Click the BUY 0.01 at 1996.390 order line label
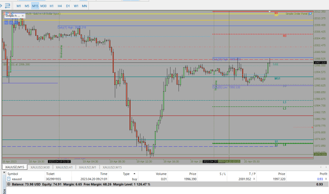 coord(17,64)
